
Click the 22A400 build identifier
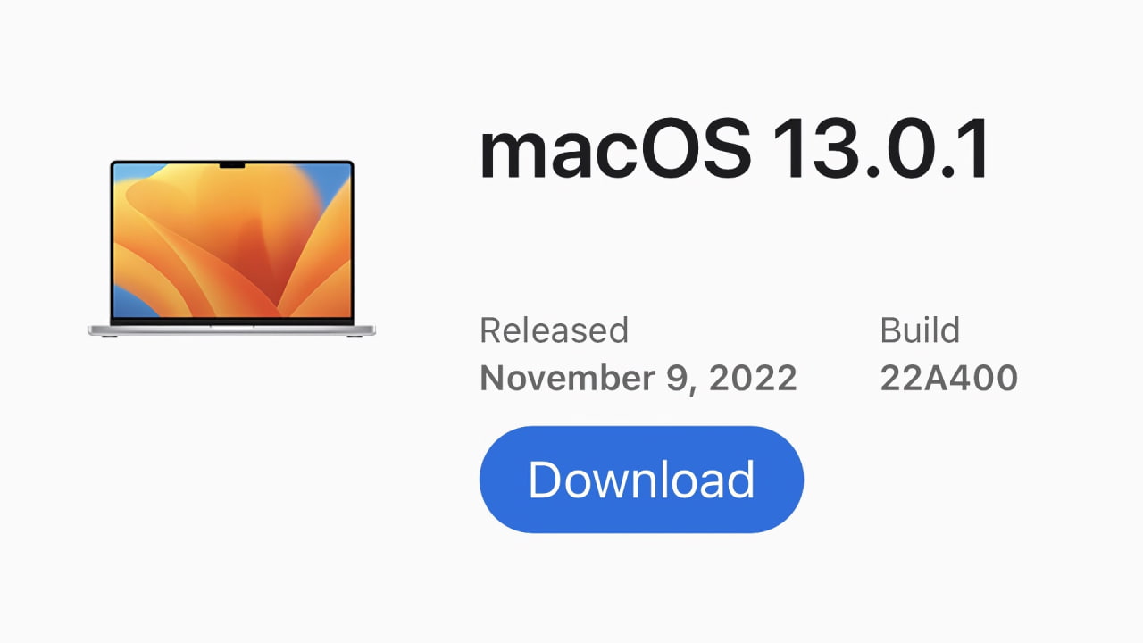(947, 378)
